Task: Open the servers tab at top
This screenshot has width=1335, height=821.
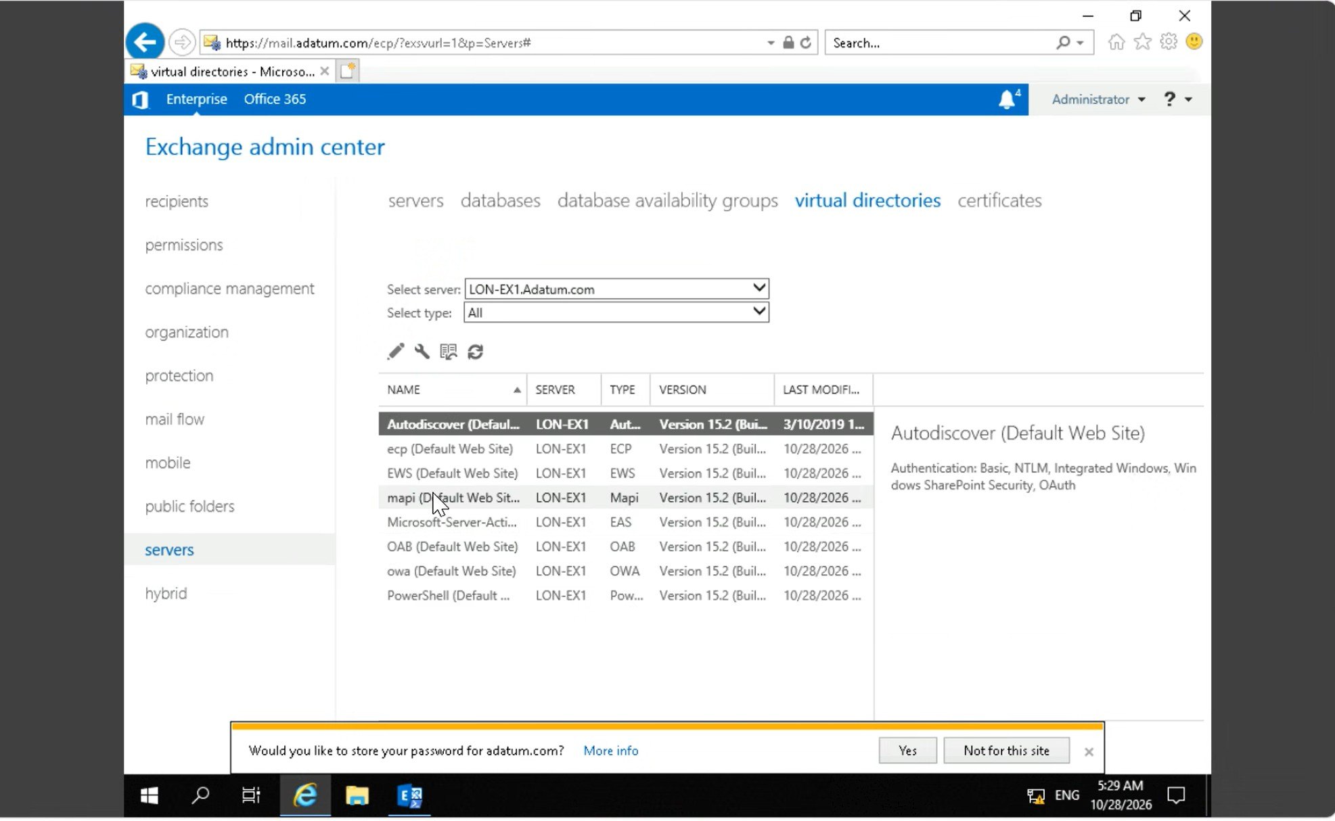Action: 415,200
